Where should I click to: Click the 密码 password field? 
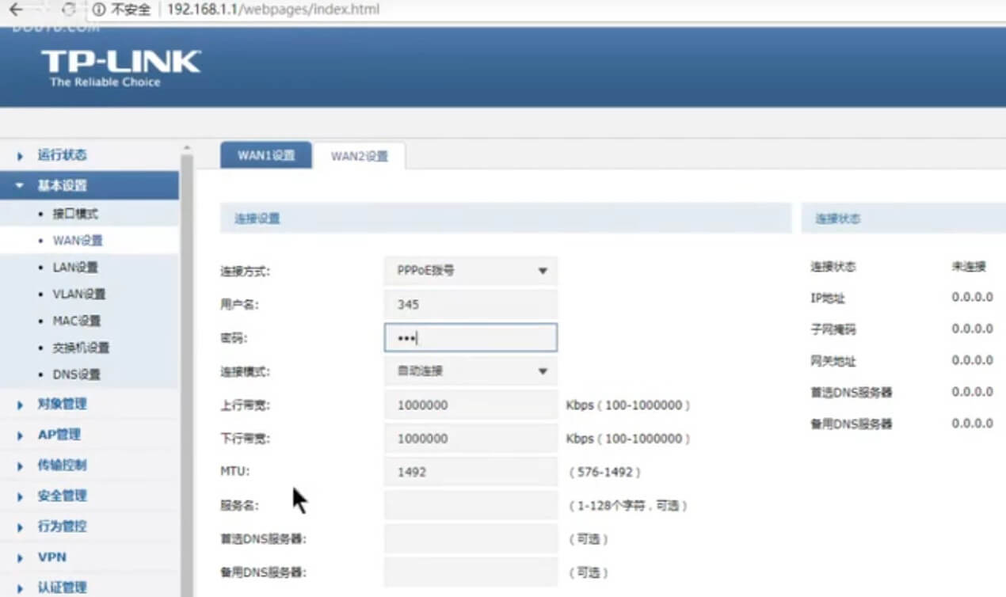tap(471, 338)
